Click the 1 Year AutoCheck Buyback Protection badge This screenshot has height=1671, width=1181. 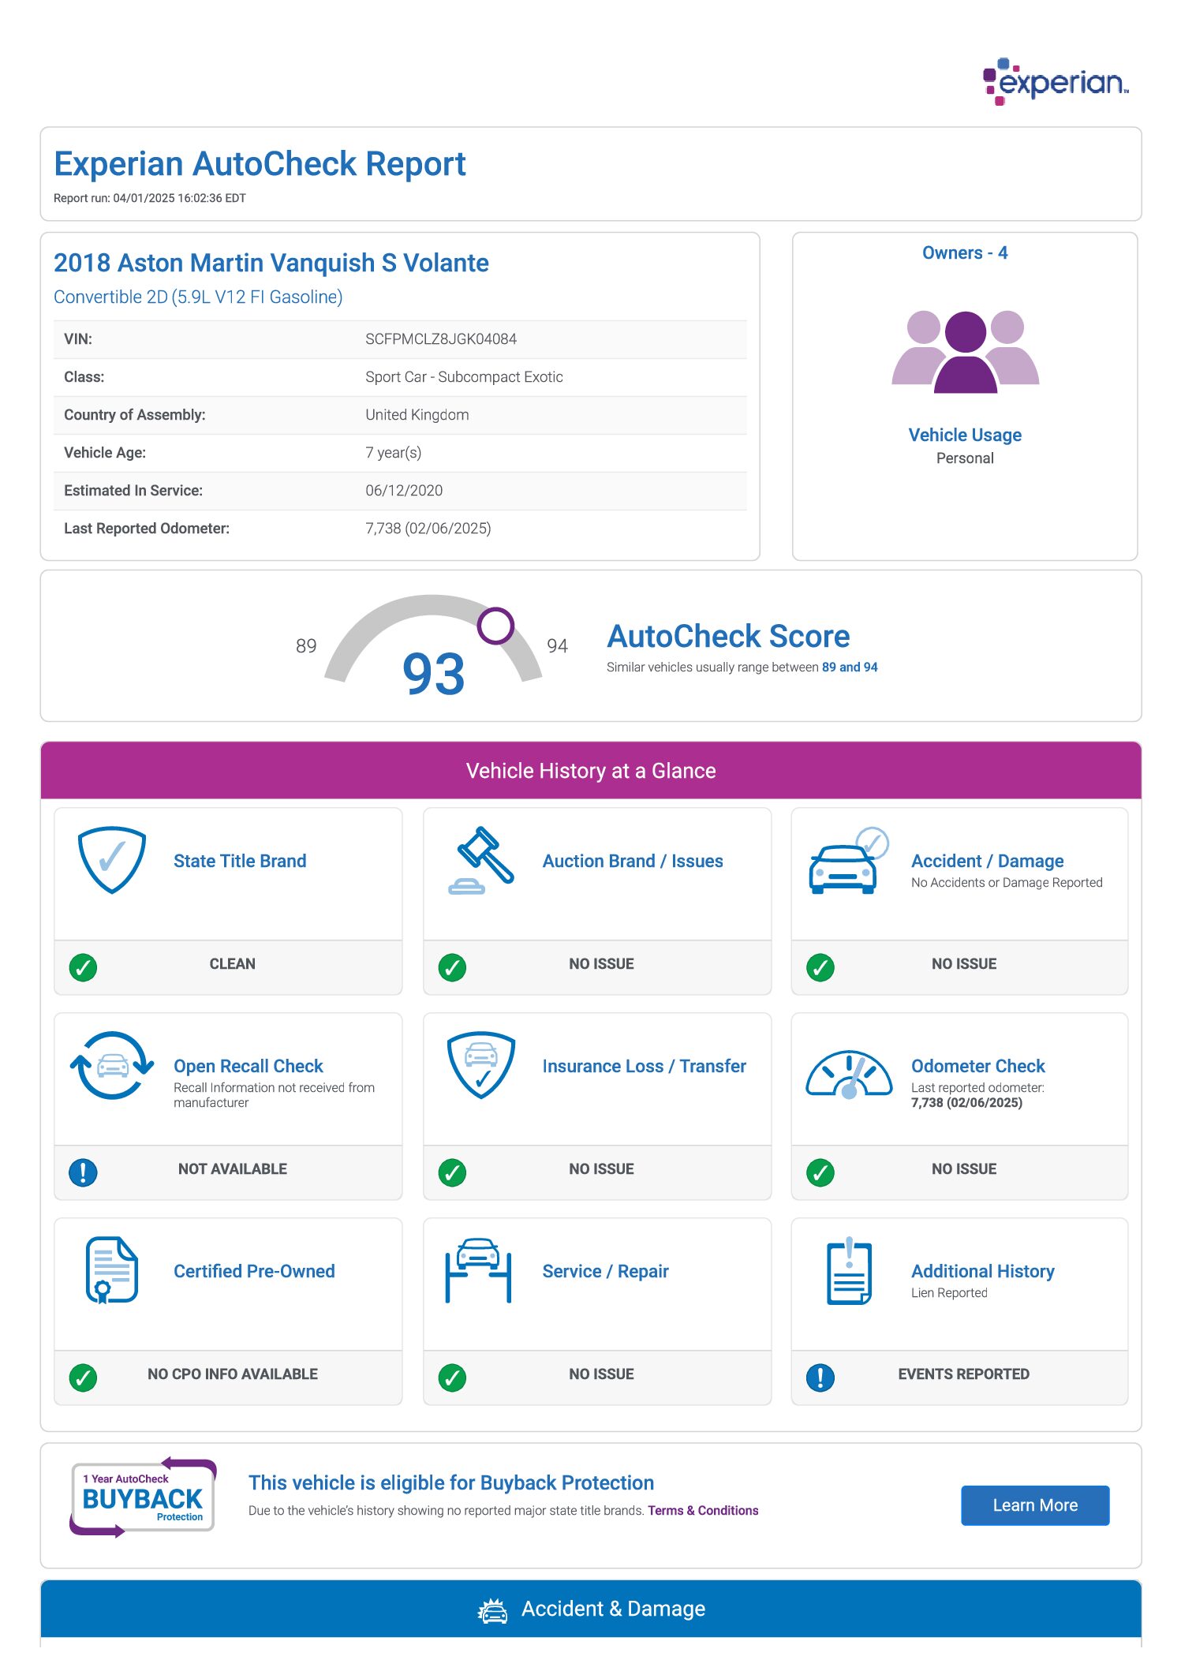click(x=143, y=1497)
